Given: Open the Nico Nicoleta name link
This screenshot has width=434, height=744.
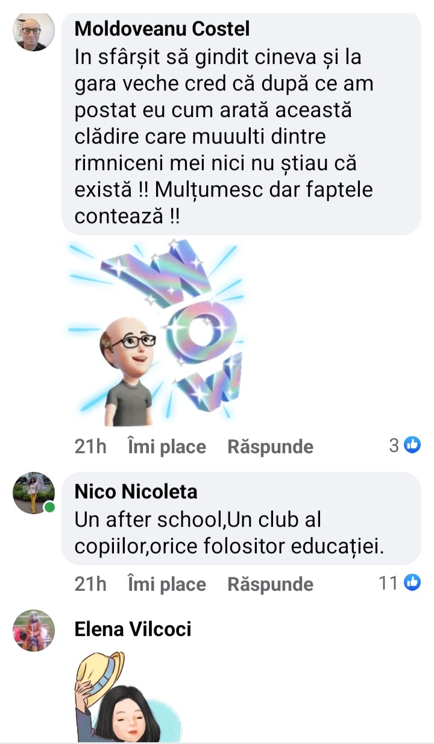Looking at the screenshot, I should point(136,492).
